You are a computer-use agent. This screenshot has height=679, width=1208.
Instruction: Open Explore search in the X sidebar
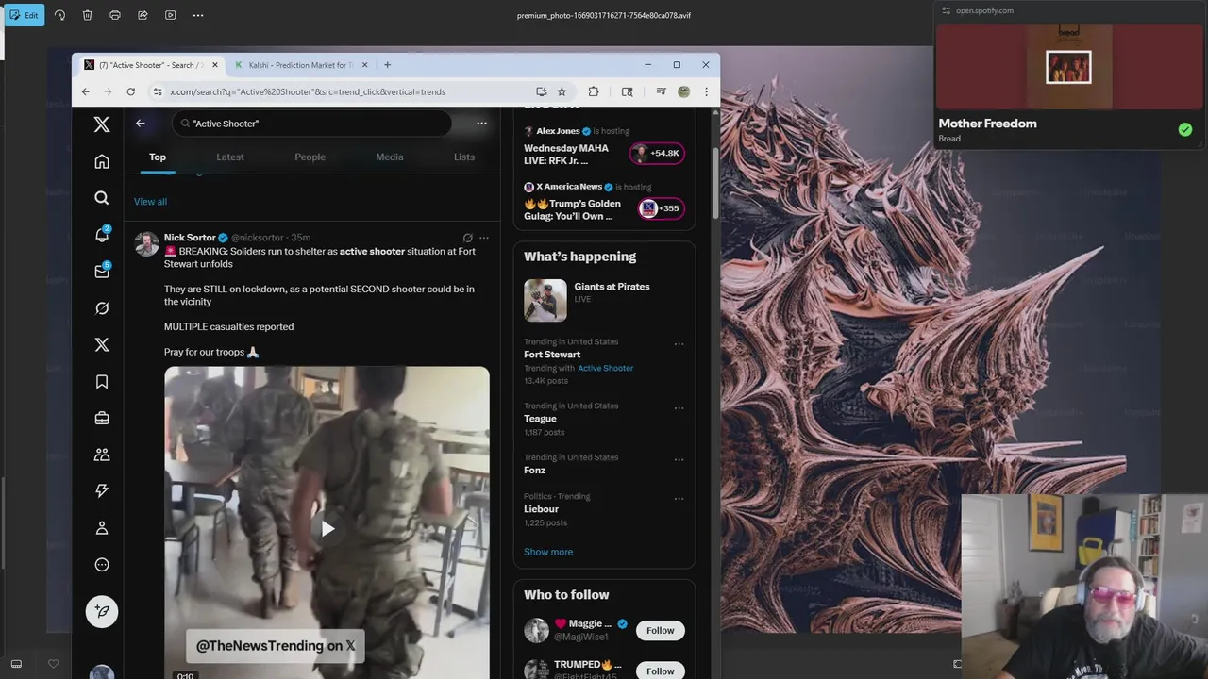[102, 198]
